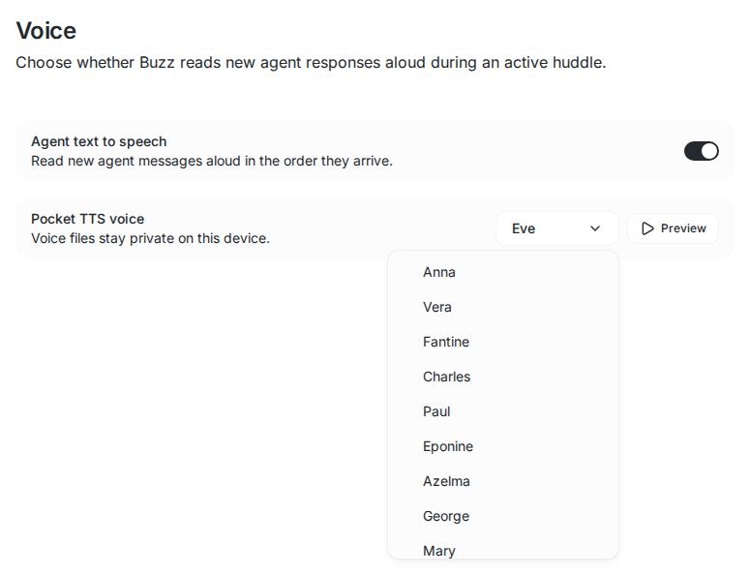750x575 pixels.
Task: Select the Anna voice option
Action: pyautogui.click(x=503, y=272)
